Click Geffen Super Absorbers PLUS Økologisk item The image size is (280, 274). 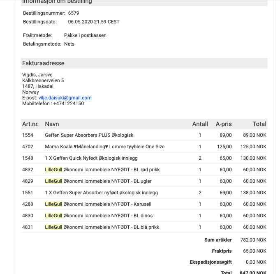click(x=89, y=135)
